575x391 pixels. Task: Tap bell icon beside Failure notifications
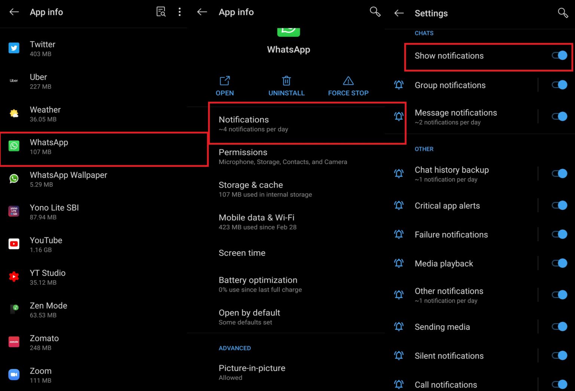399,234
